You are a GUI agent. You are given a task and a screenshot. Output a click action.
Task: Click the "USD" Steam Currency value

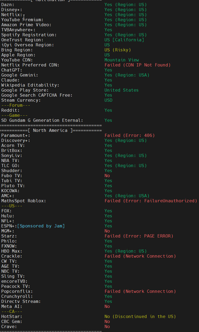[x=108, y=100]
